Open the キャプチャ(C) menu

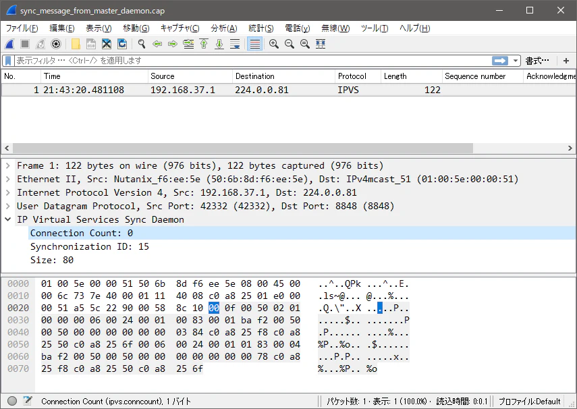click(180, 28)
